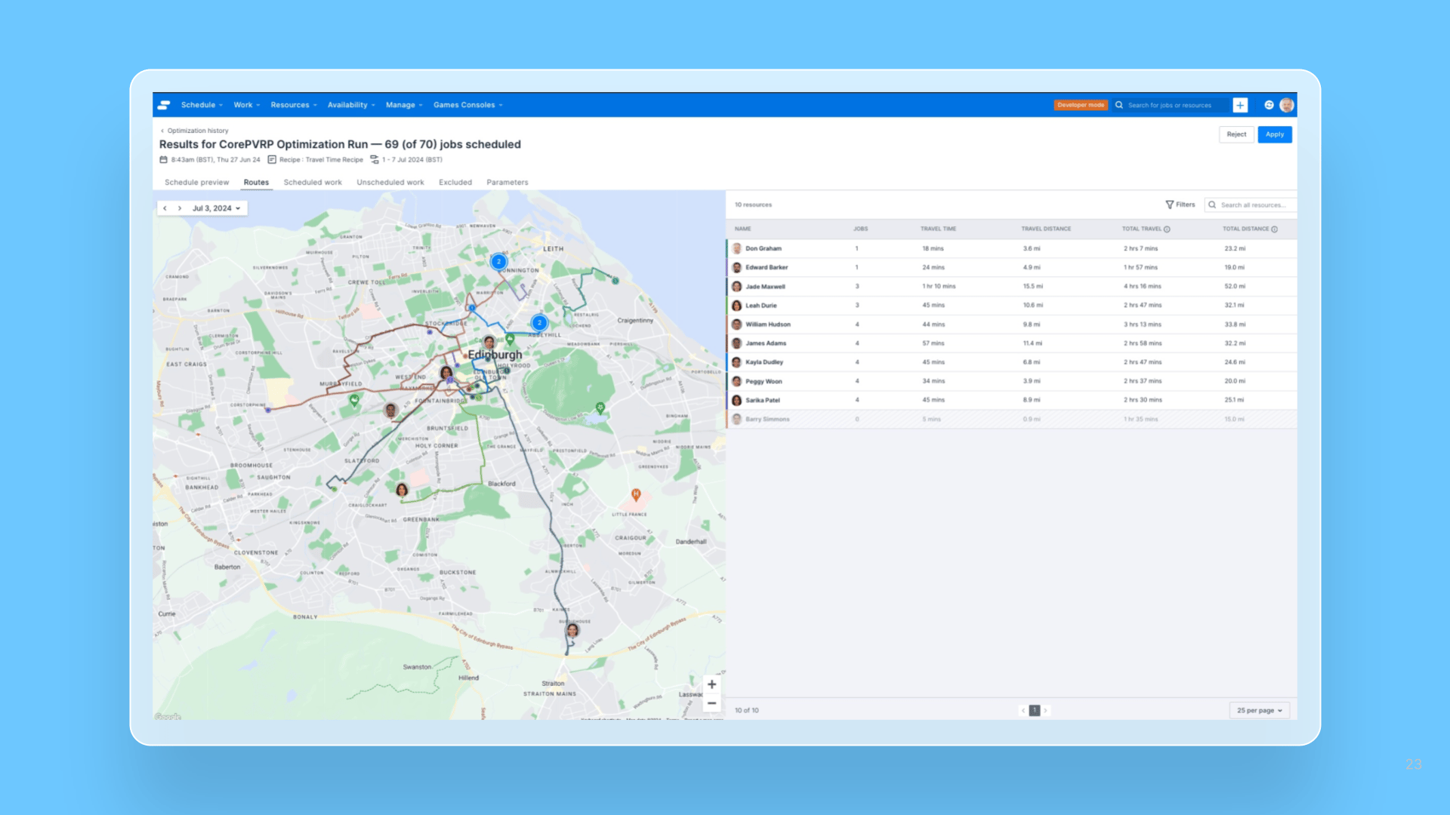The width and height of the screenshot is (1450, 815).
Task: Open the user profile avatar in the top bar
Action: (1287, 105)
